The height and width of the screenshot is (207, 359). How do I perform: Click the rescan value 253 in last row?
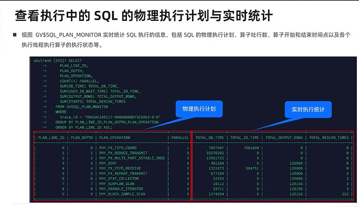point(345,194)
